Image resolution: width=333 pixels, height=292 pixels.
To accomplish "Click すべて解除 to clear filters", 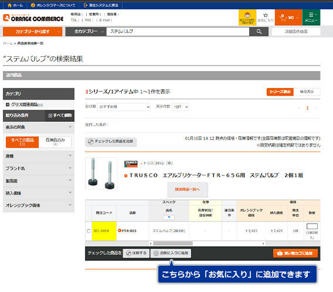I will coord(60,116).
